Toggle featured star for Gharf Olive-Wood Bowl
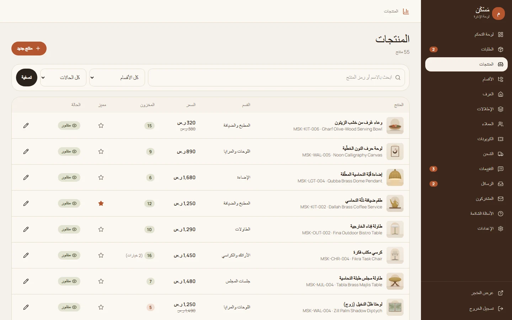This screenshot has width=512, height=320. [101, 126]
